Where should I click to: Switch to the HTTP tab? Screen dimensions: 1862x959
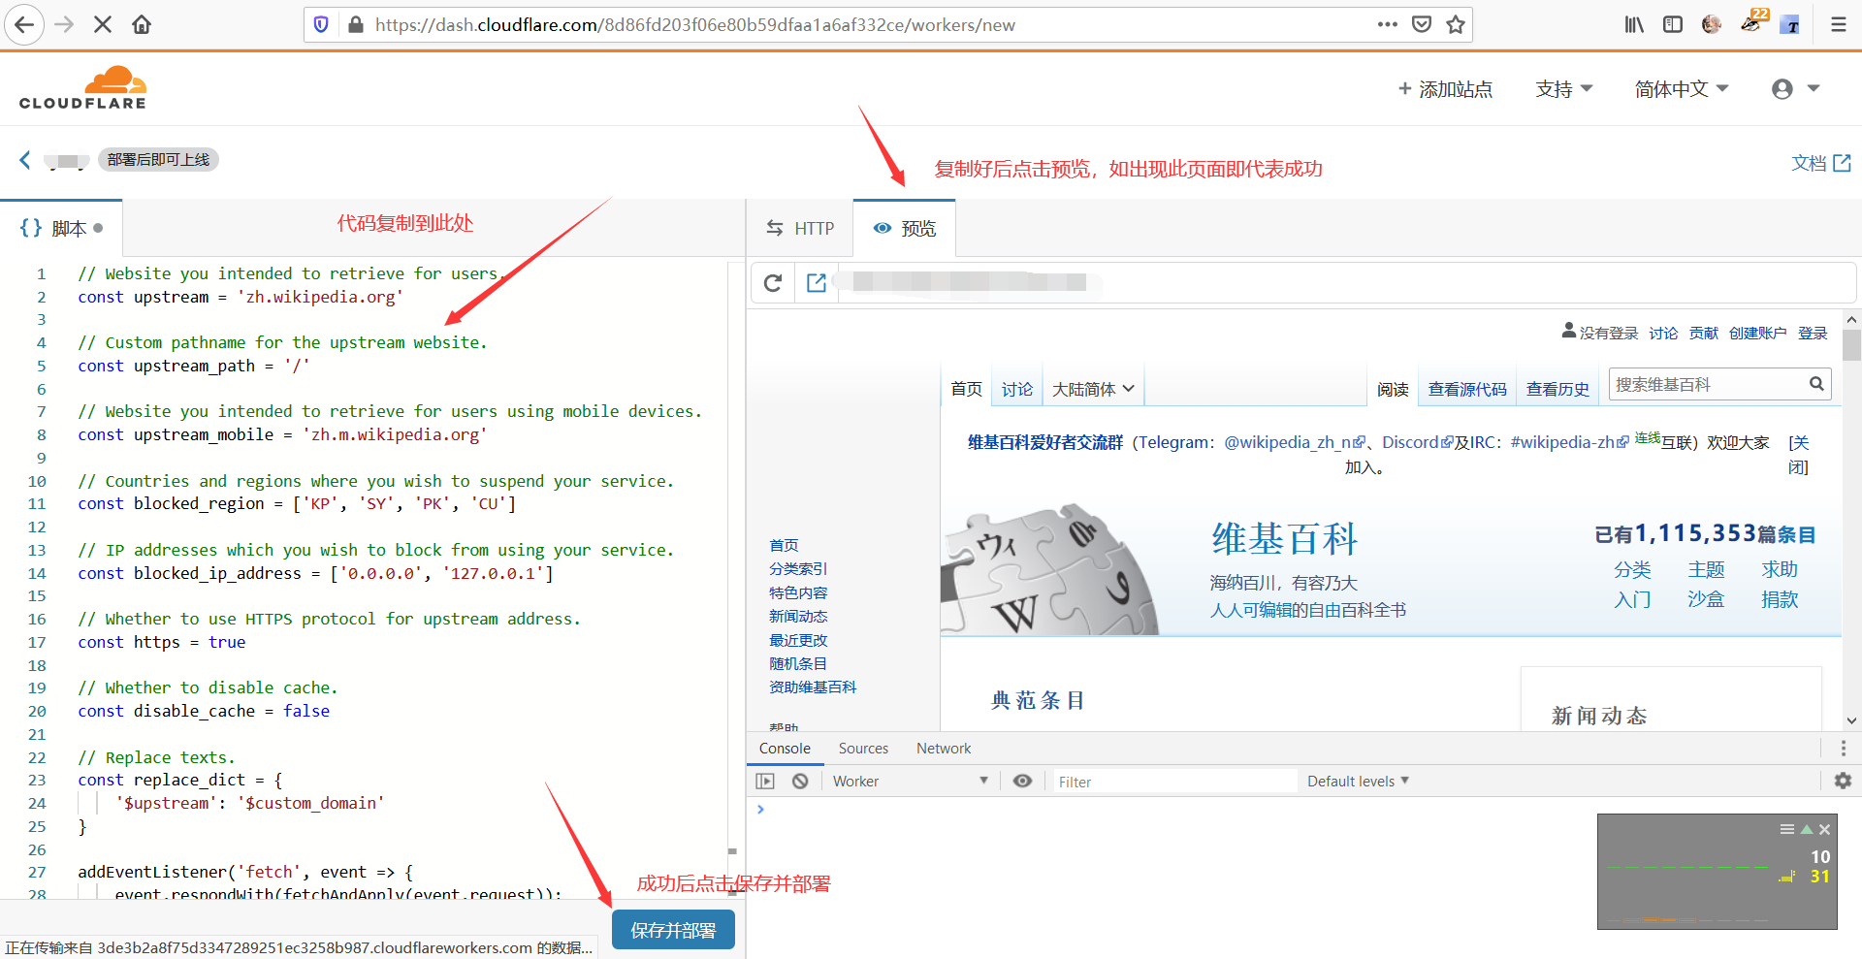[x=800, y=228]
